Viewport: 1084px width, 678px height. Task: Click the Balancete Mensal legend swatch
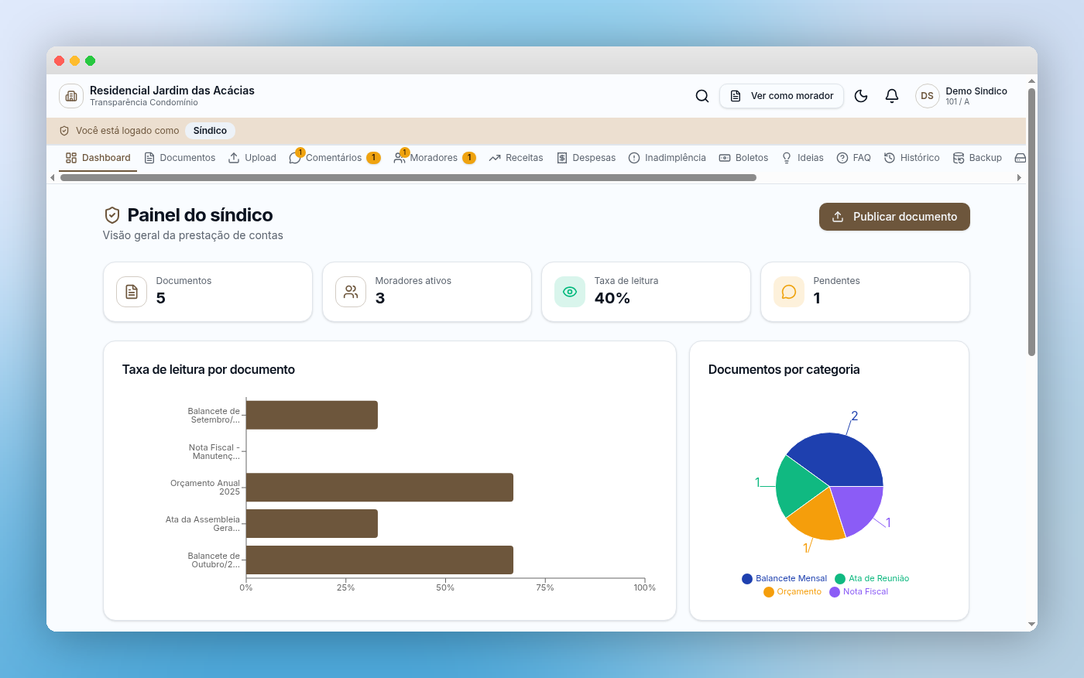point(747,579)
